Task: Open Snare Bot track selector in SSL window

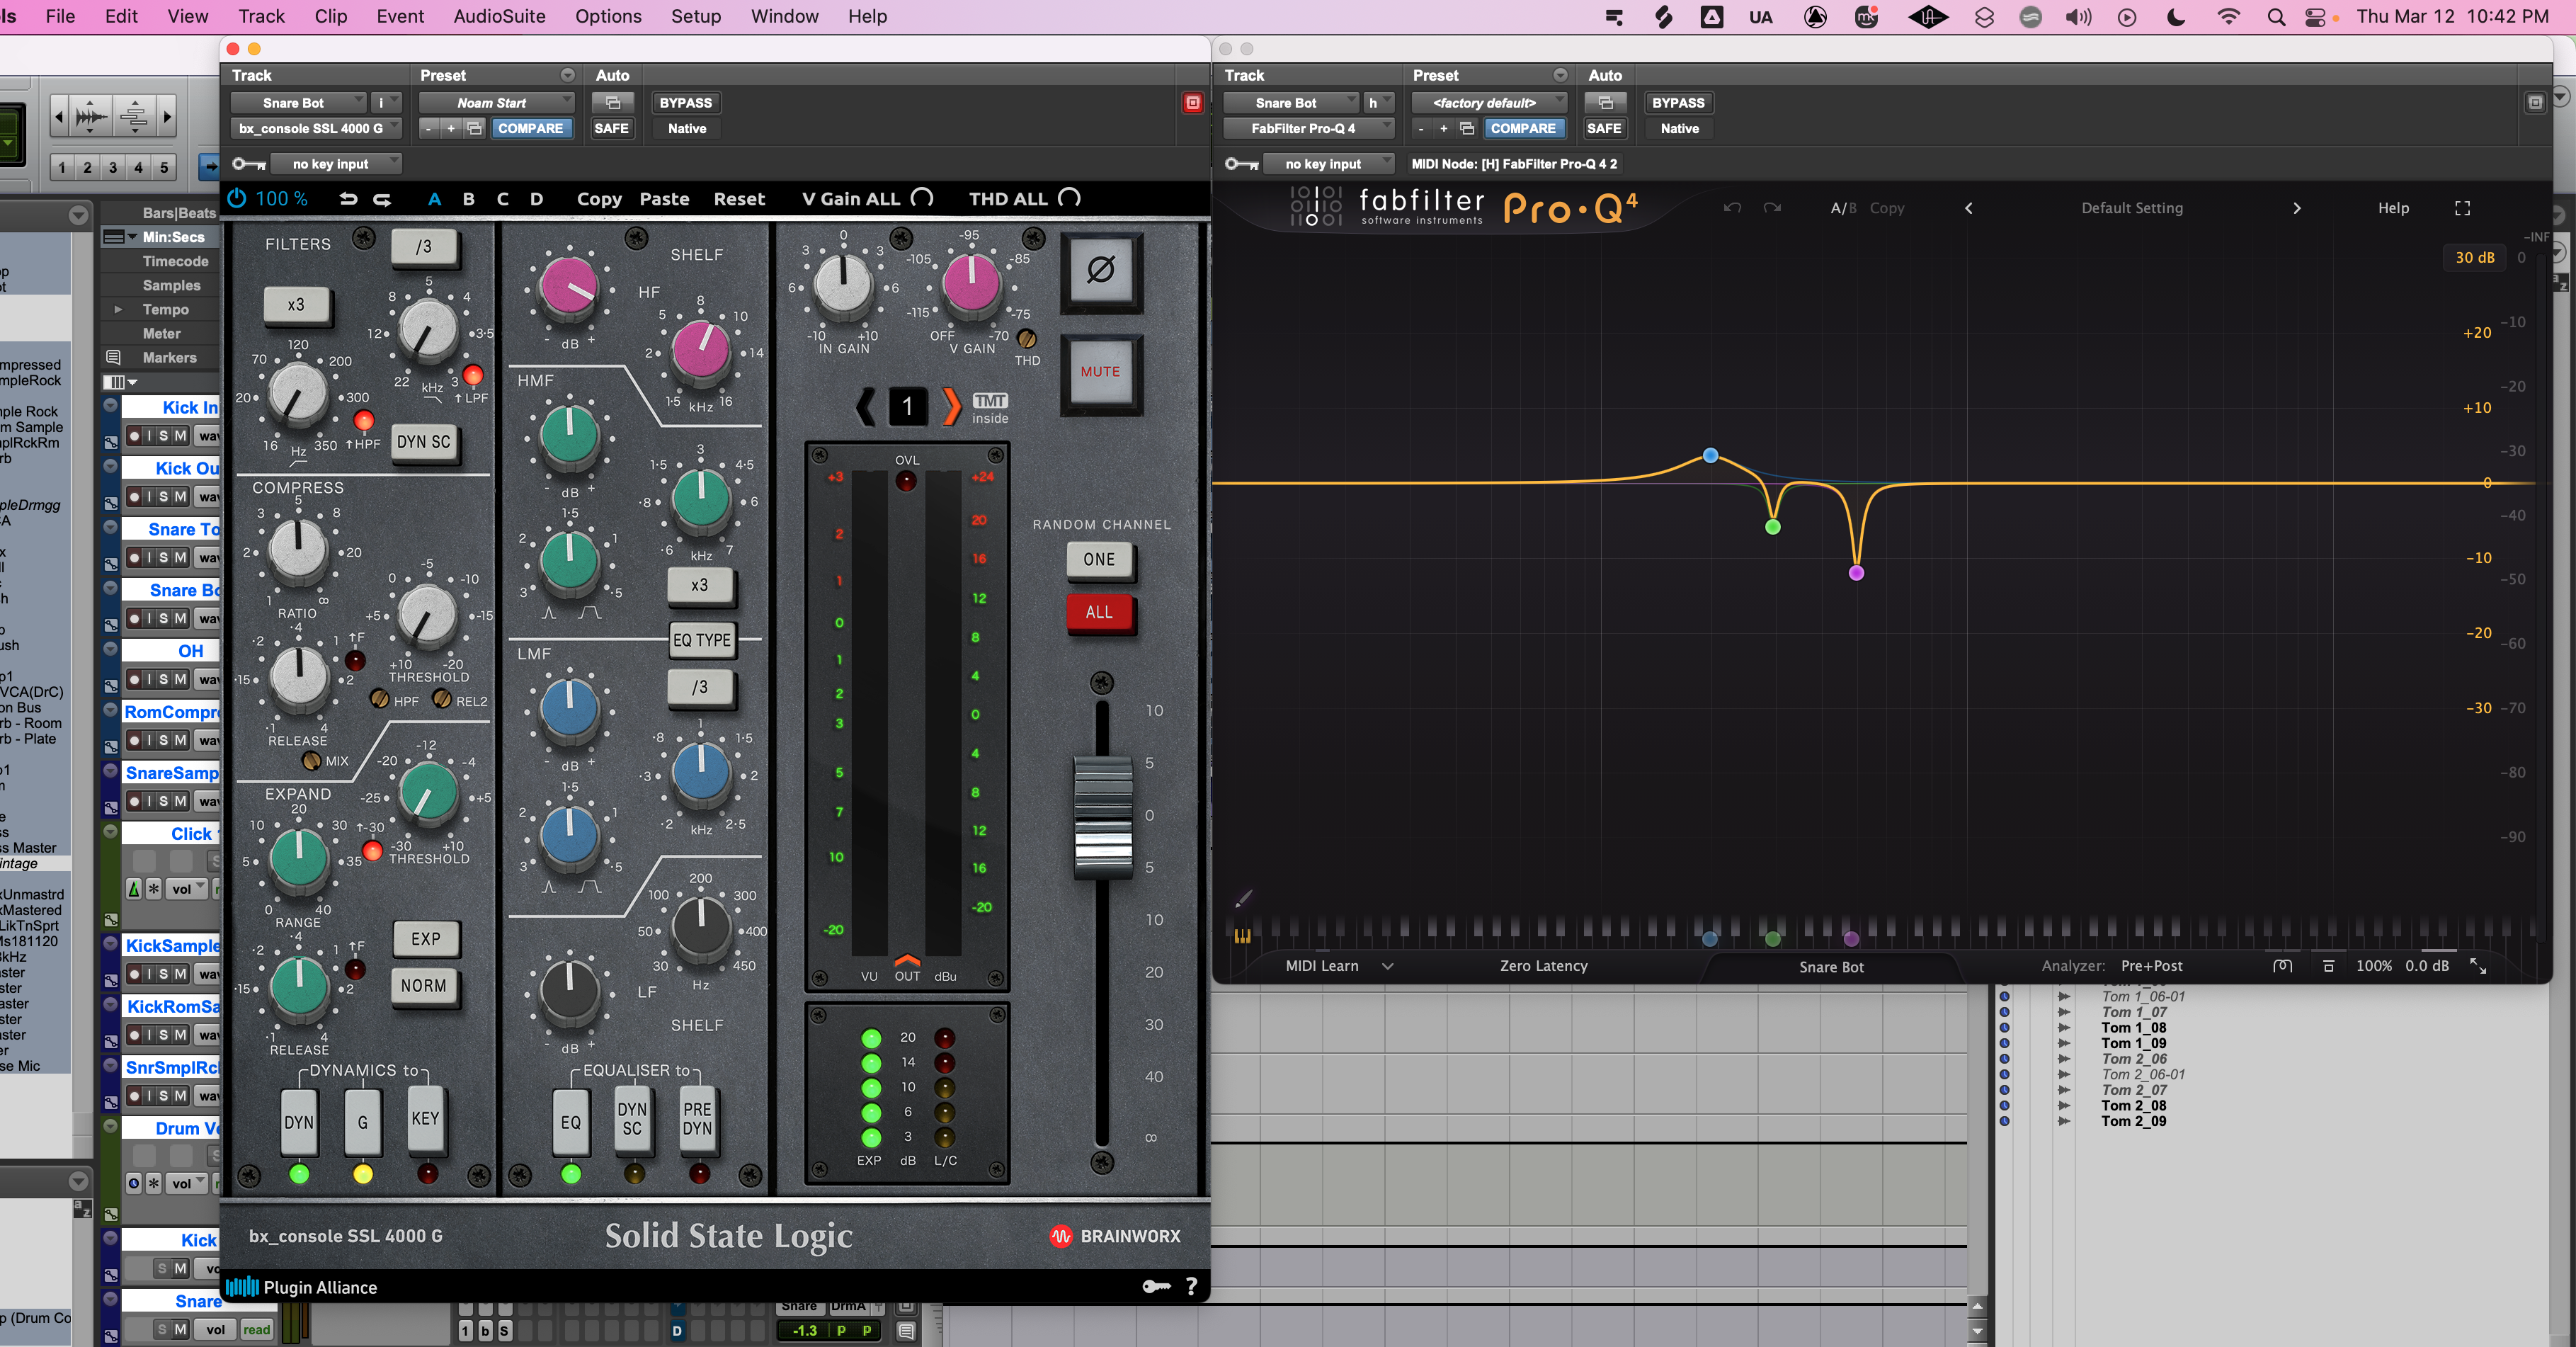Action: pyautogui.click(x=299, y=103)
